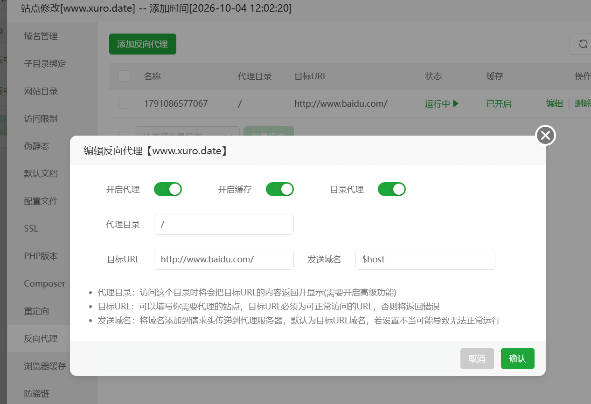Click the running status arrow icon
591x404 pixels.
click(x=456, y=103)
